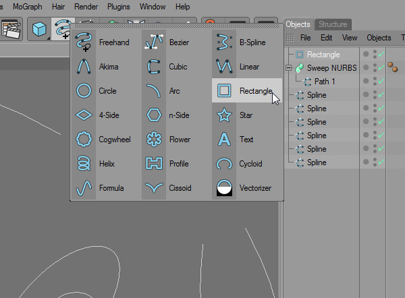Image resolution: width=405 pixels, height=298 pixels.
Task: Toggle the Sweep NURBS enable checkmark
Action: [381, 67]
